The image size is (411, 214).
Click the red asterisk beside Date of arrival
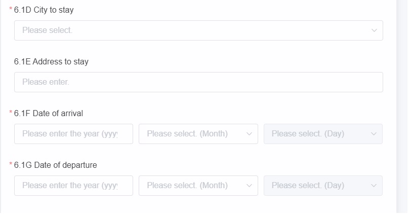pos(11,112)
